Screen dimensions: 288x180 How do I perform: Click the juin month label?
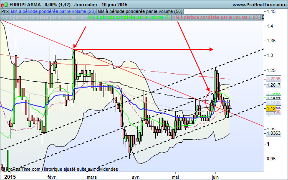(x=215, y=177)
